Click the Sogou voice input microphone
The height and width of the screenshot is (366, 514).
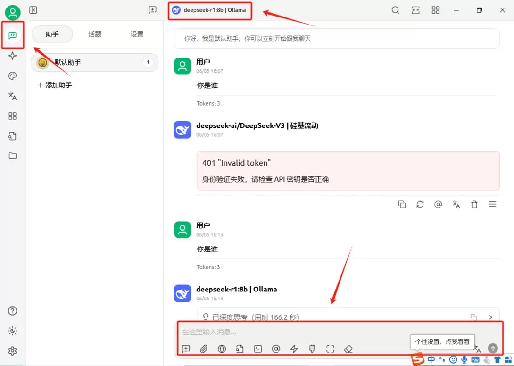tap(464, 359)
